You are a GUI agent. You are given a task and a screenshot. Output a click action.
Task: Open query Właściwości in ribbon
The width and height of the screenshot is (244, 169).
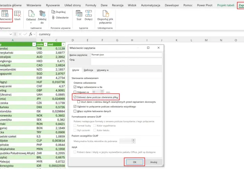tap(6, 16)
